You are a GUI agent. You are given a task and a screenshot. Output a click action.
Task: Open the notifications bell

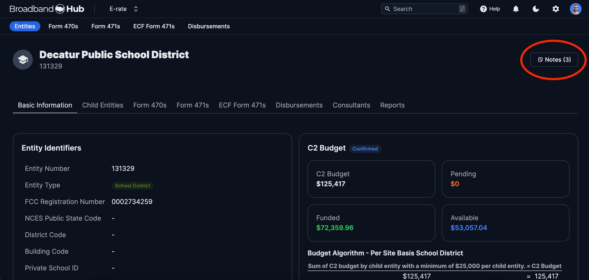516,9
